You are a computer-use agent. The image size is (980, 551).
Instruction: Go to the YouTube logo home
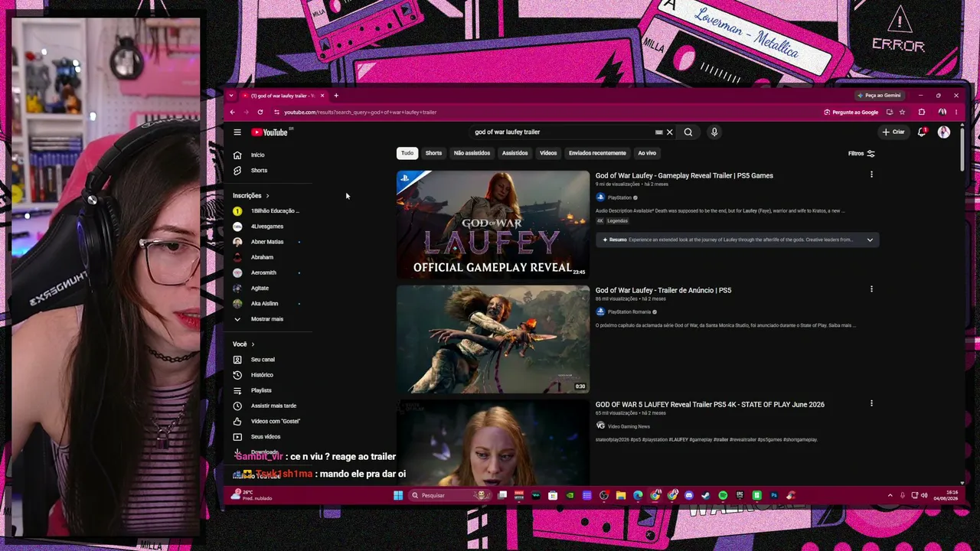[269, 132]
